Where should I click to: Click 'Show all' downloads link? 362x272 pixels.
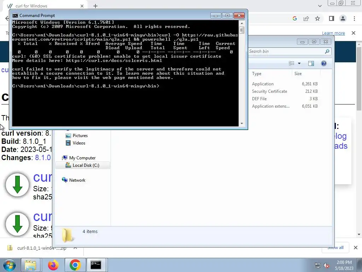click(x=335, y=248)
